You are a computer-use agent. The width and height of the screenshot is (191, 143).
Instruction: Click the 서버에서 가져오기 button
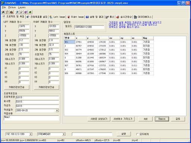point(123,119)
